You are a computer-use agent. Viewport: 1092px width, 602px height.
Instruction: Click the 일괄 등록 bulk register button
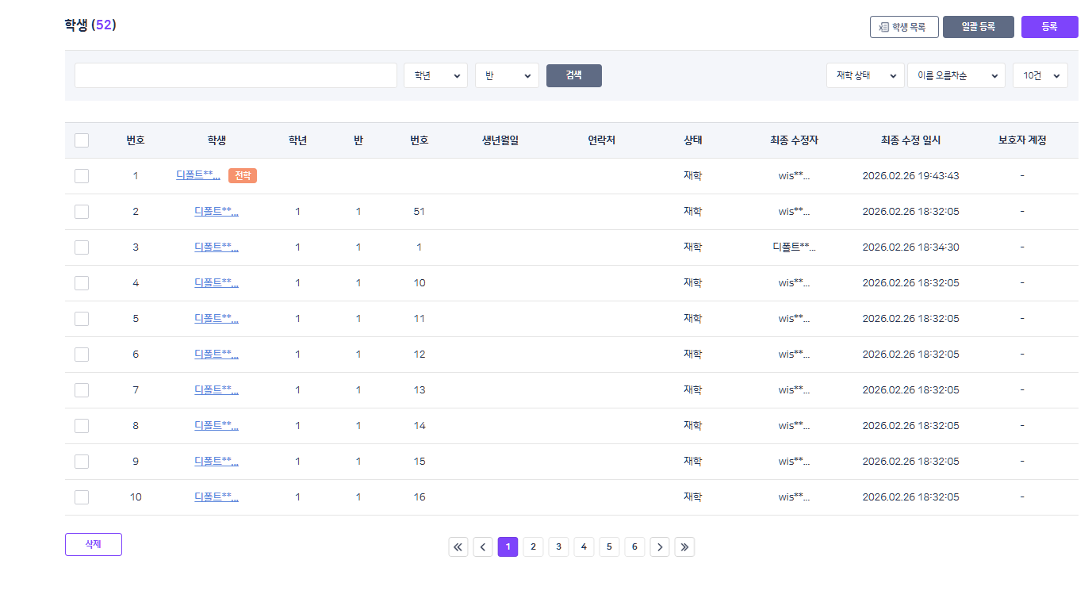(978, 27)
